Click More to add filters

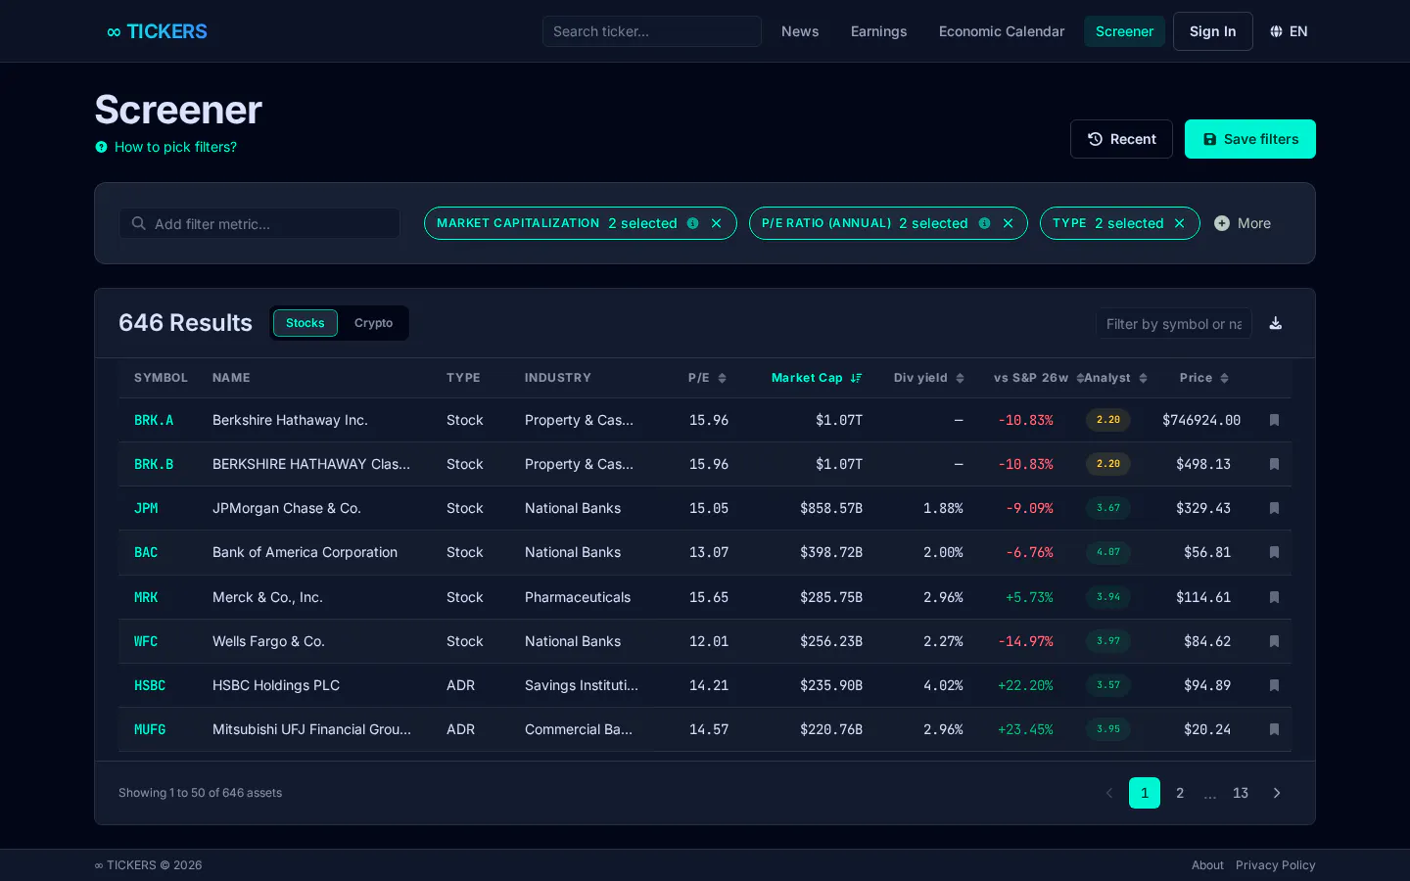point(1243,223)
